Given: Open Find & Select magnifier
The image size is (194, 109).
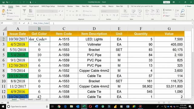Looking at the screenshot, I should pyautogui.click(x=182, y=13).
